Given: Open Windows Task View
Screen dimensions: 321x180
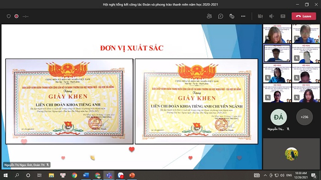Looking at the screenshot, I should tap(39, 175).
